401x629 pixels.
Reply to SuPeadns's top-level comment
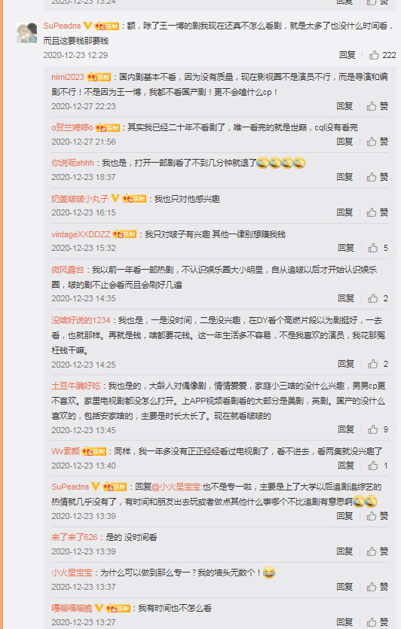(347, 55)
